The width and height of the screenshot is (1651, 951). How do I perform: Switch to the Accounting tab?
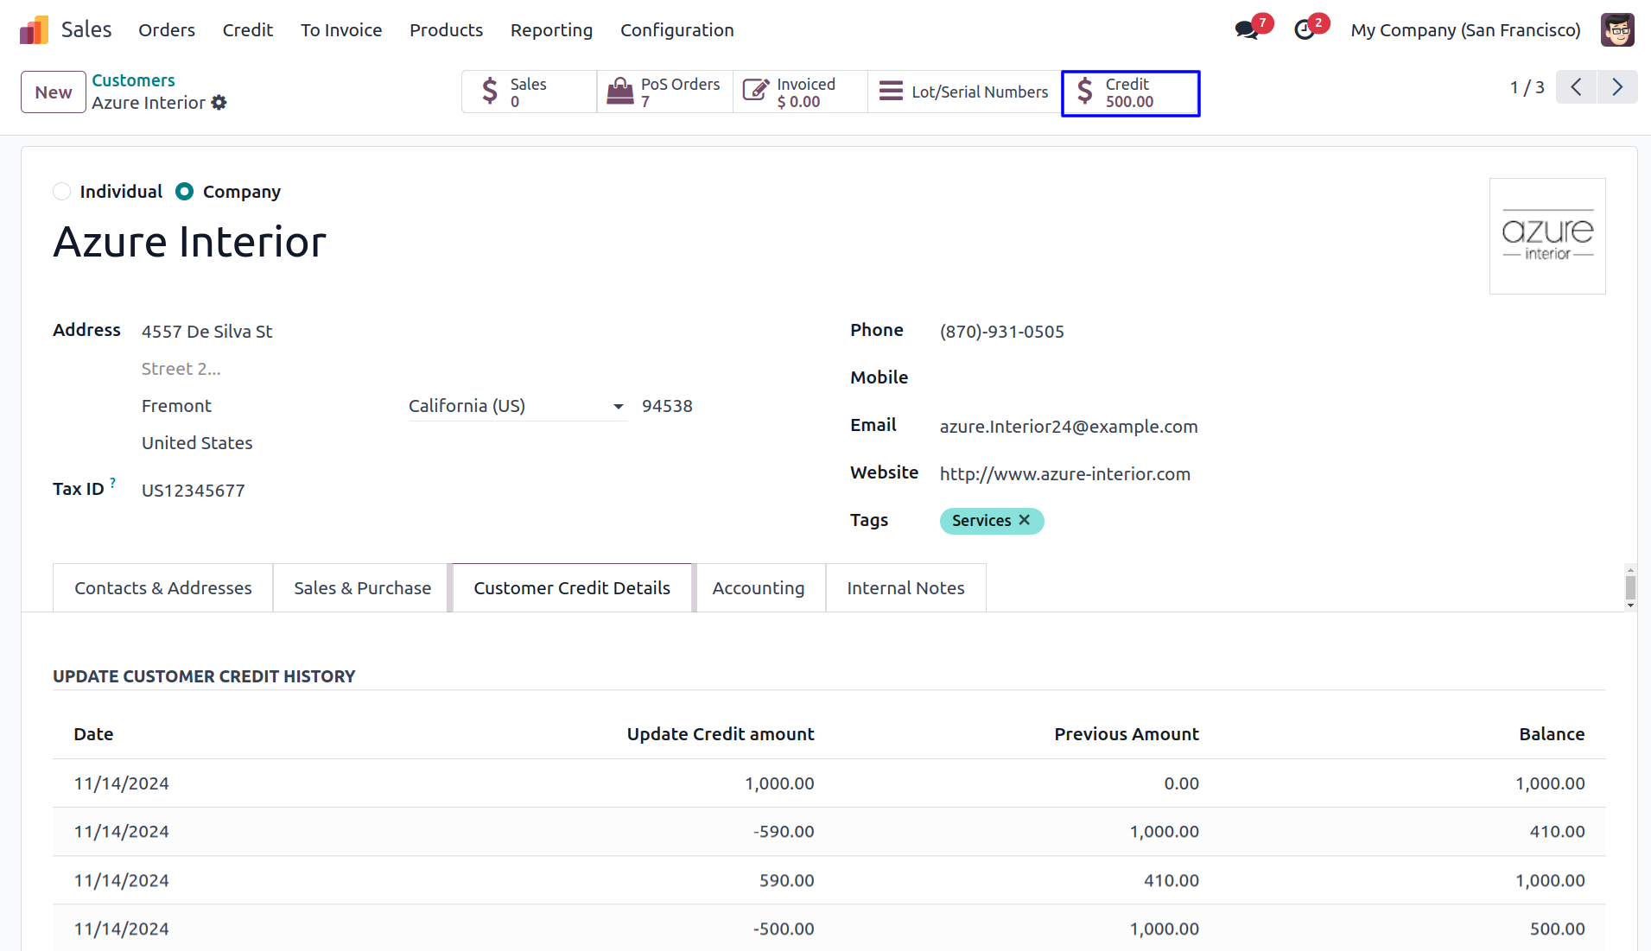(758, 588)
